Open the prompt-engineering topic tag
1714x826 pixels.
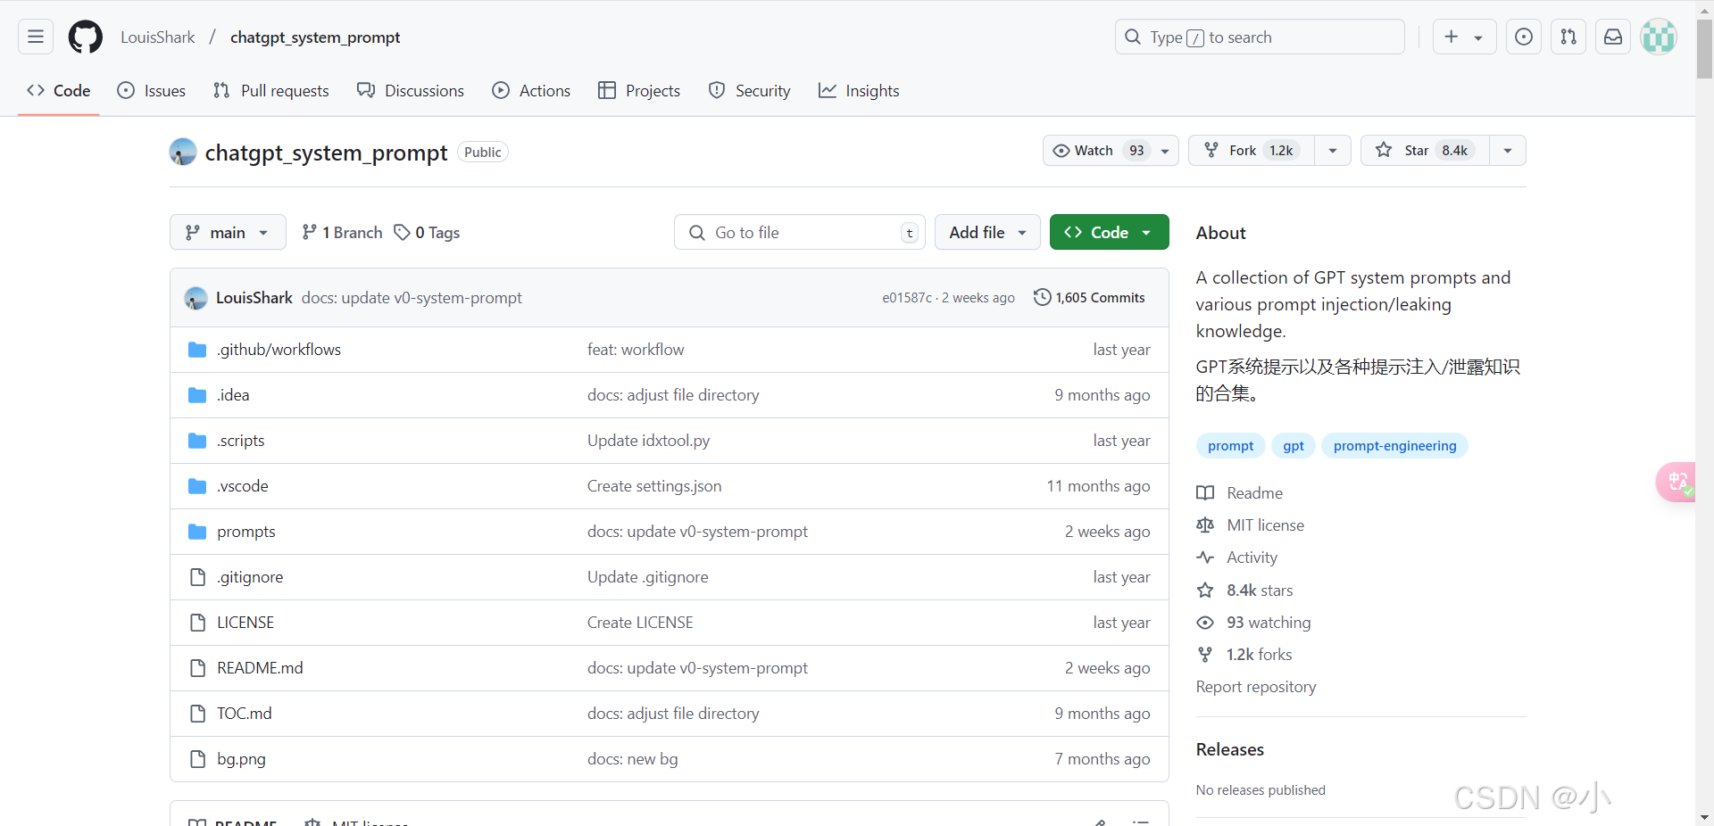(x=1394, y=446)
